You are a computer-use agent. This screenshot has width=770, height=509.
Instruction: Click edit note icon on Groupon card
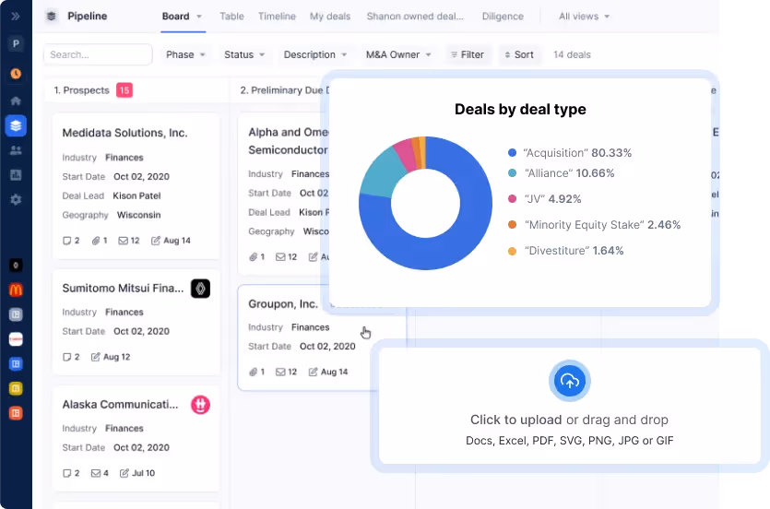(313, 372)
